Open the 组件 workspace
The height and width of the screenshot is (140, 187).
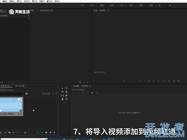click(x=92, y=5)
